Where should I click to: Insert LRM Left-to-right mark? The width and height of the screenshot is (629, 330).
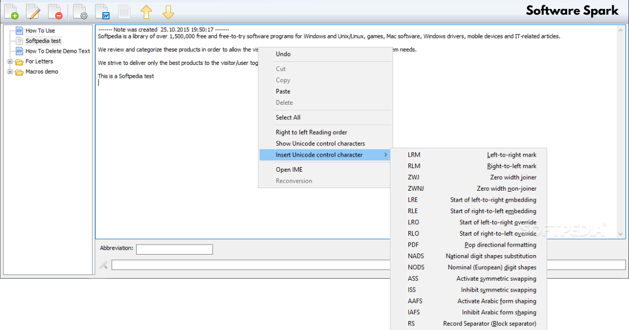click(469, 155)
